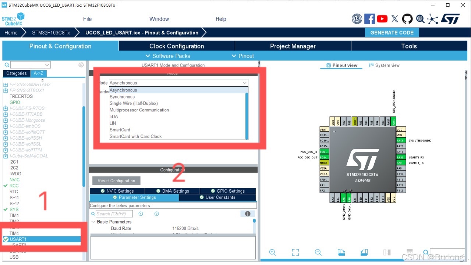Open the STM32CubeMX GitHub page
This screenshot has height=265, width=471.
pos(407,19)
